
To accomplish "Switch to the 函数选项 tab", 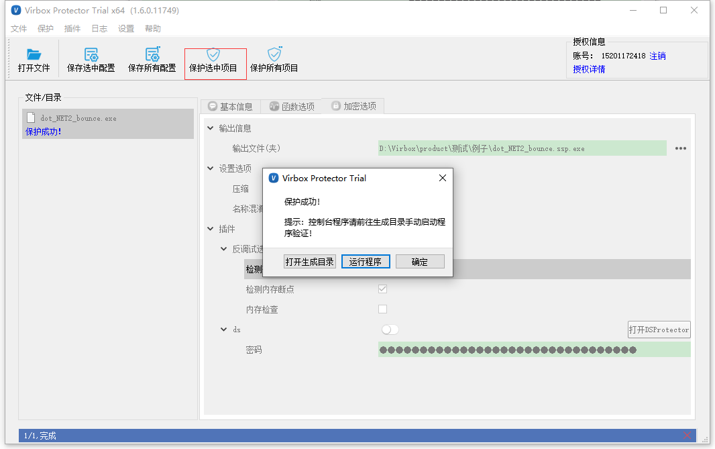I will click(x=292, y=106).
